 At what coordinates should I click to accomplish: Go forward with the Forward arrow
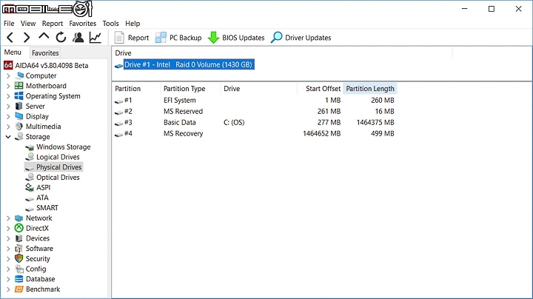point(27,37)
